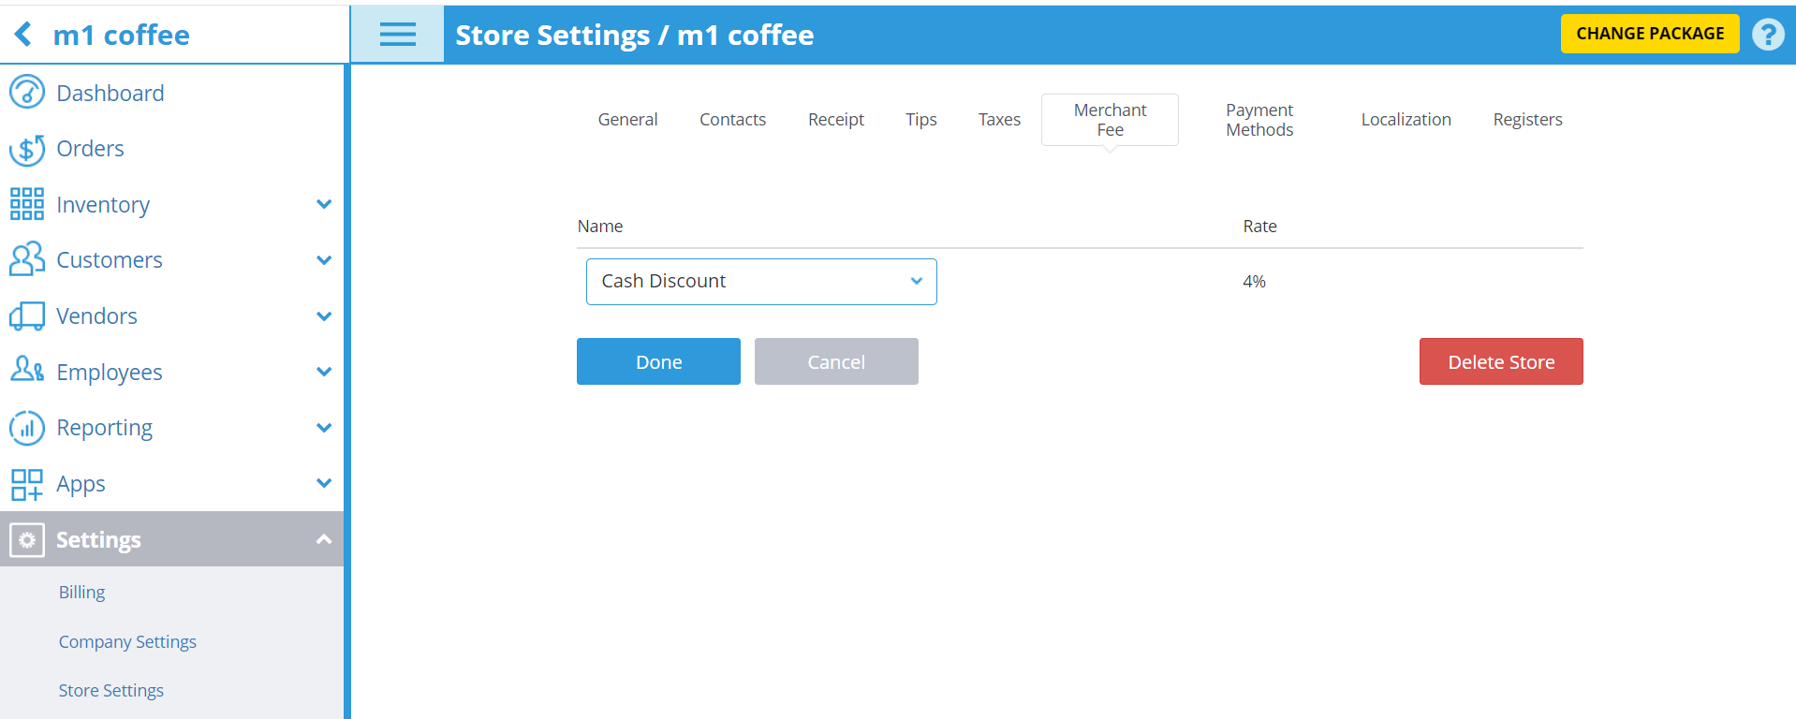
Task: Click the Customers people icon
Action: pyautogui.click(x=27, y=259)
